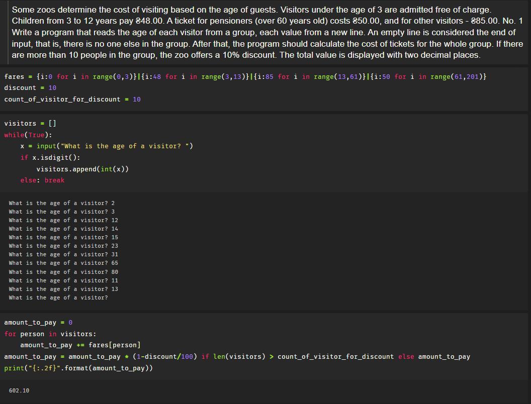Click the 'amount_to_pay = 0' line

coord(38,322)
